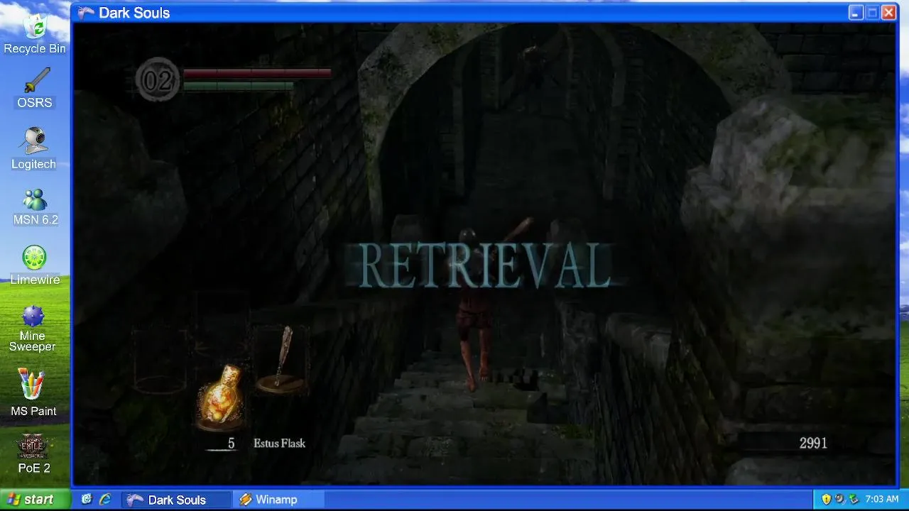Click the middle system tray icon

(840, 500)
